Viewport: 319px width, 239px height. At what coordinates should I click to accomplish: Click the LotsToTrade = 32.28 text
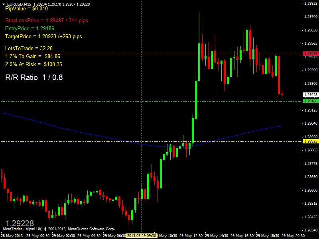coord(29,48)
